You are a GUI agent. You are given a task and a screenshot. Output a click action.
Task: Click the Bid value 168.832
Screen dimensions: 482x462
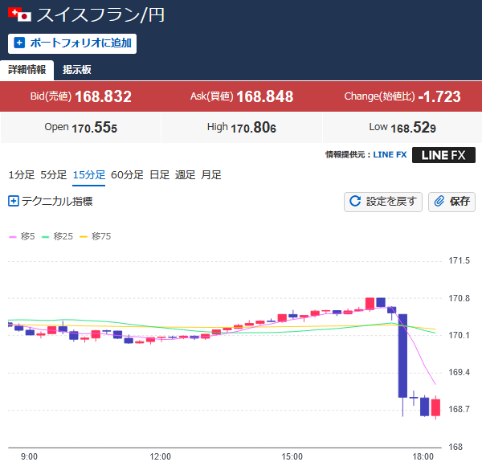tap(104, 96)
